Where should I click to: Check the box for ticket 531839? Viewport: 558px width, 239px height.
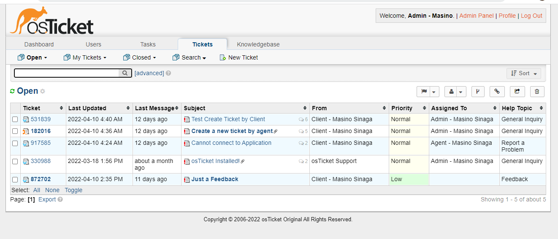click(15, 119)
